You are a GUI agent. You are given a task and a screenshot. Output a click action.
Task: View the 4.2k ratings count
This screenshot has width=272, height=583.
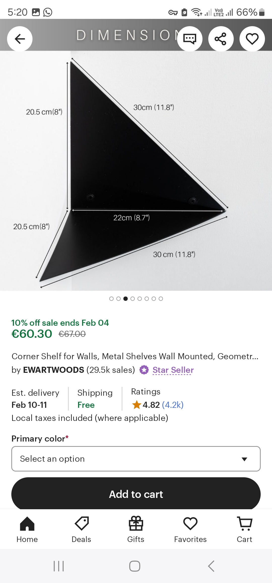173,405
